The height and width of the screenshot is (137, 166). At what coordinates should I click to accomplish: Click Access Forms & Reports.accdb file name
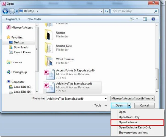[x=75, y=70]
